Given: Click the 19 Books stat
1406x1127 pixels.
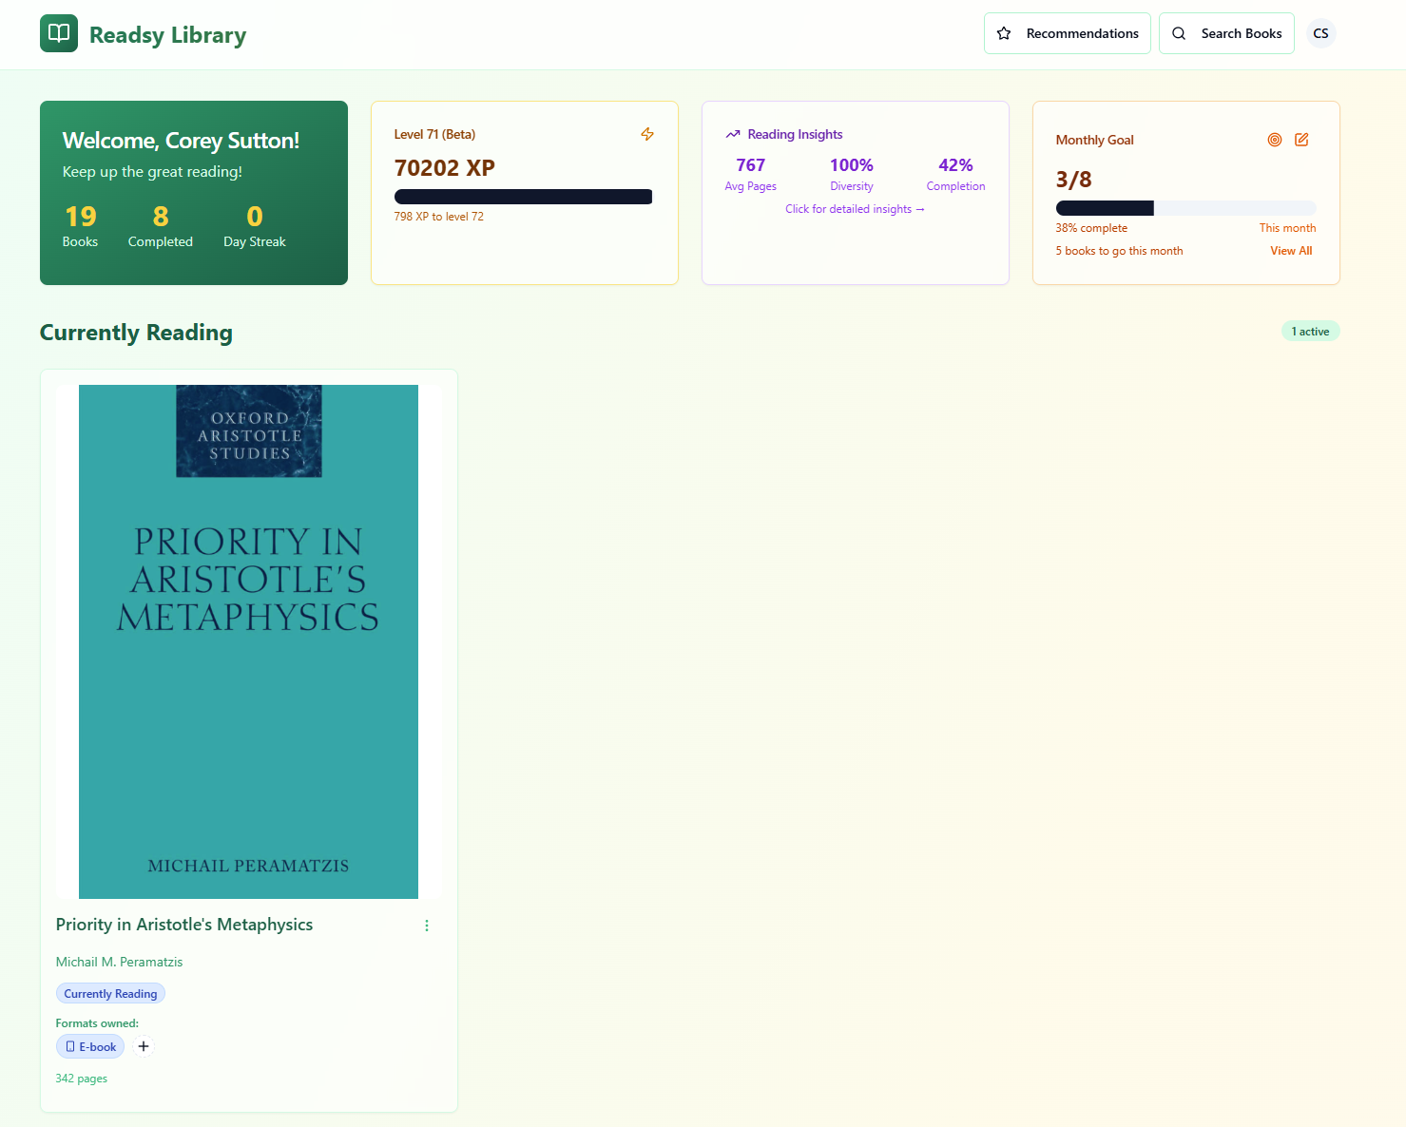Looking at the screenshot, I should point(81,226).
